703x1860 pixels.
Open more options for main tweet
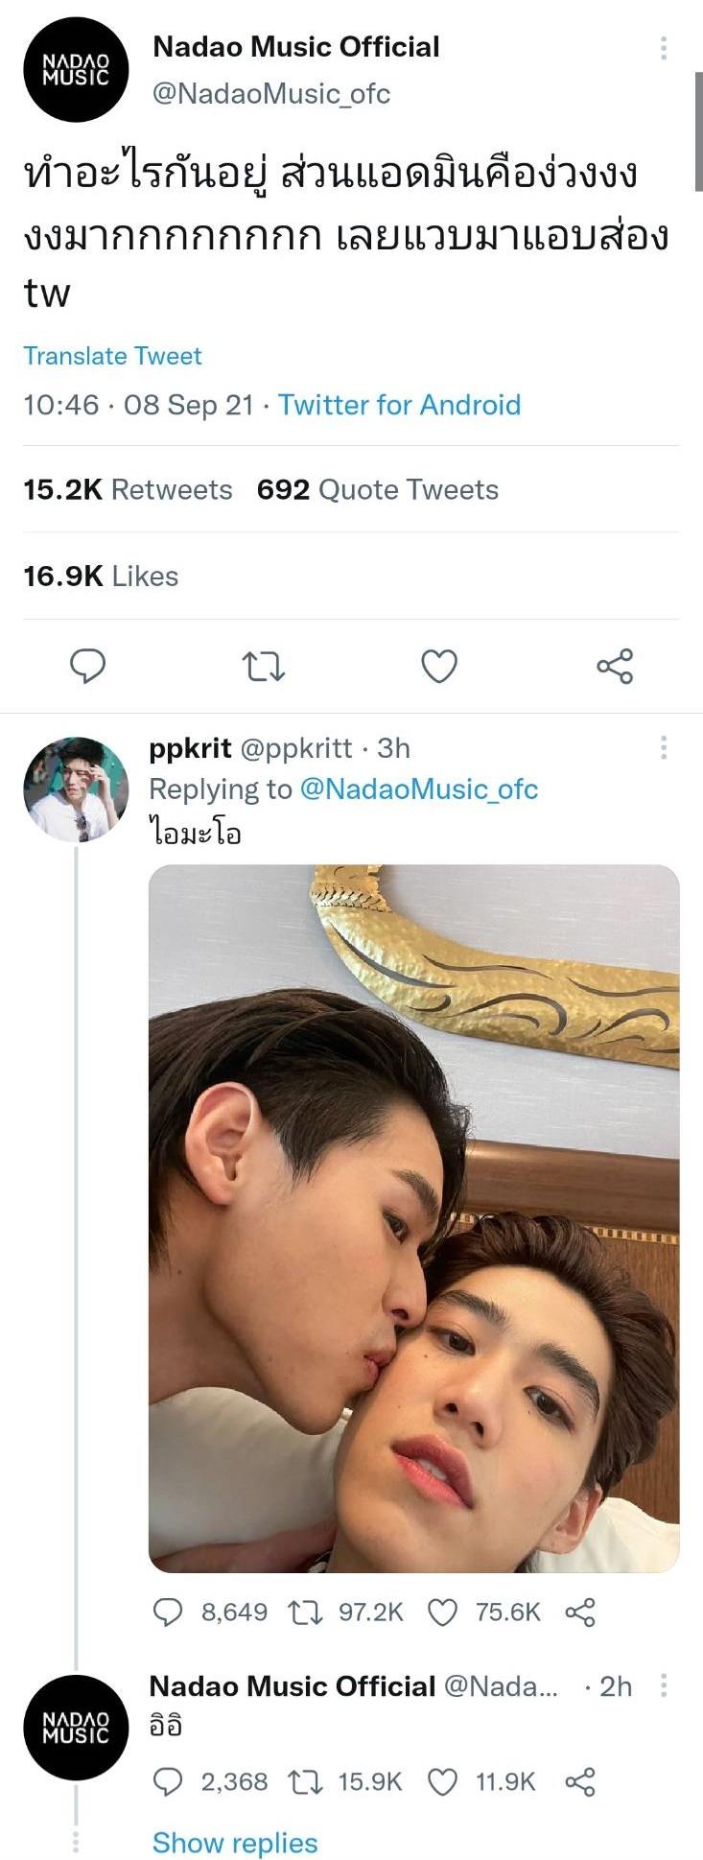pos(663,48)
